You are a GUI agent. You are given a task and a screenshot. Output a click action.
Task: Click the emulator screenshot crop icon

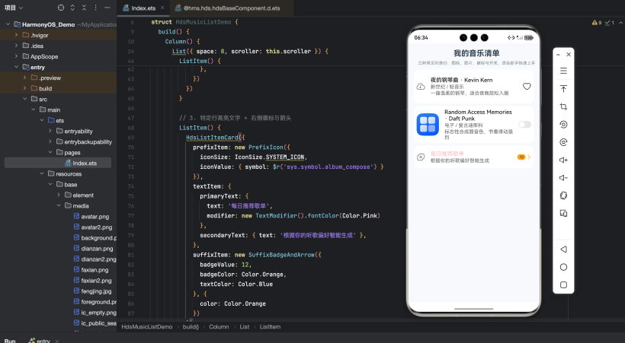pos(563,107)
